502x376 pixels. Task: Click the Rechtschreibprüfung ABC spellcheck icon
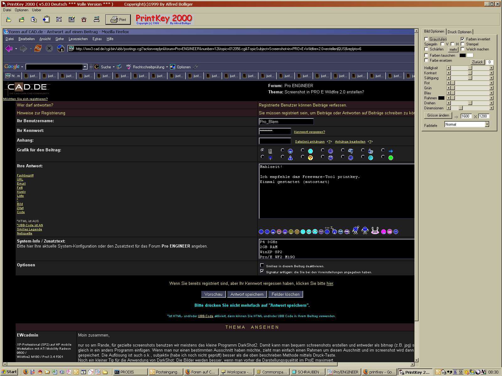pos(128,67)
